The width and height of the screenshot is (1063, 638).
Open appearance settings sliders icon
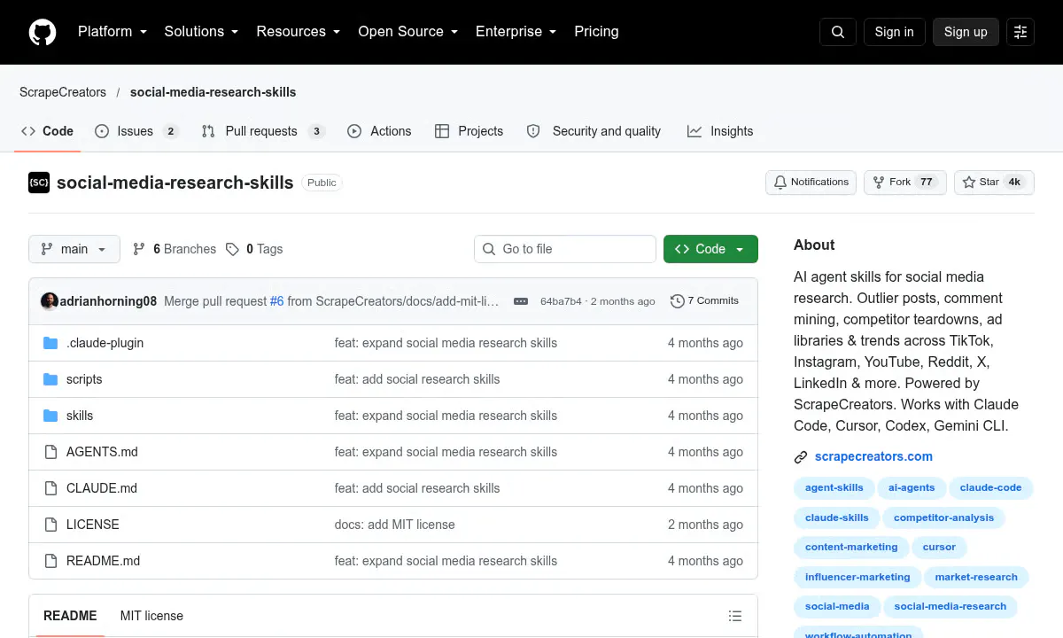point(1020,32)
